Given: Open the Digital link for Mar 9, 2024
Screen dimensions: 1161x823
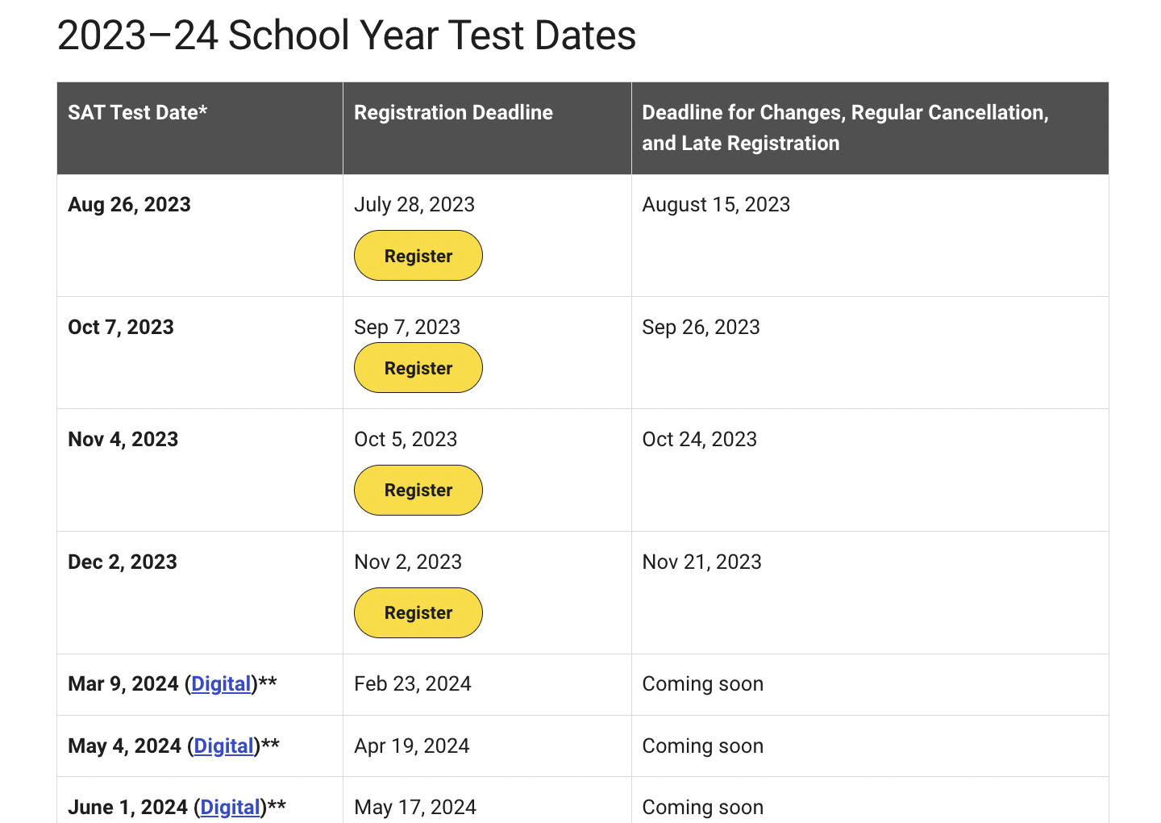Looking at the screenshot, I should click(x=221, y=683).
